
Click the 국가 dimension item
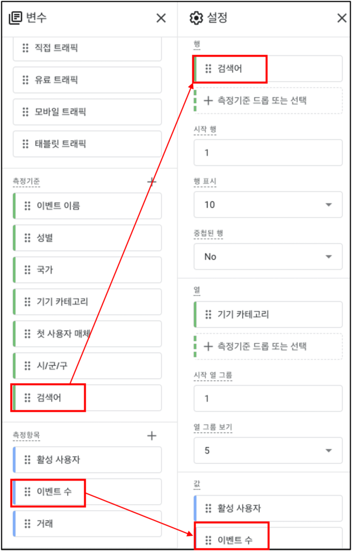(88, 270)
